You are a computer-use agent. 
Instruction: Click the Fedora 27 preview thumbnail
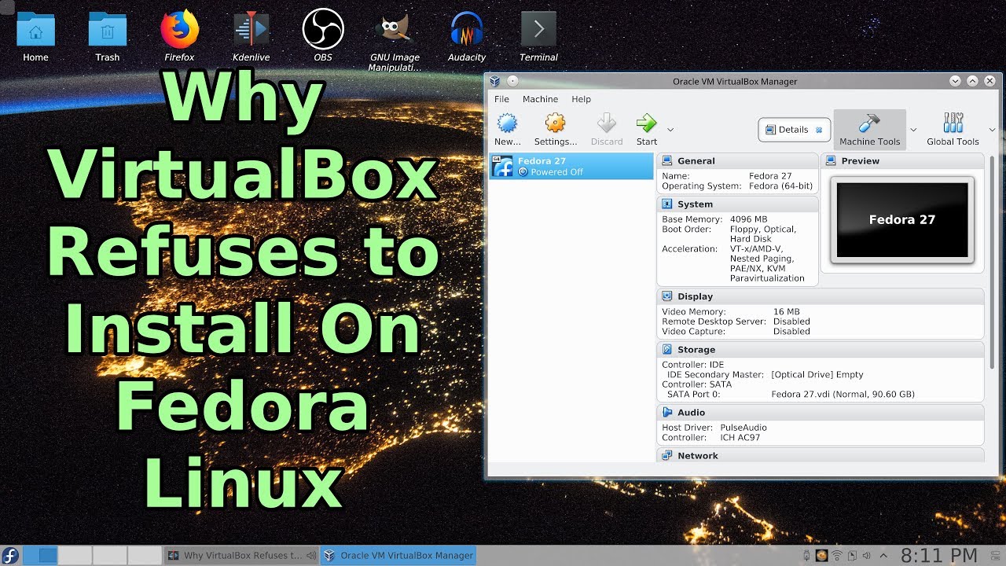902,220
